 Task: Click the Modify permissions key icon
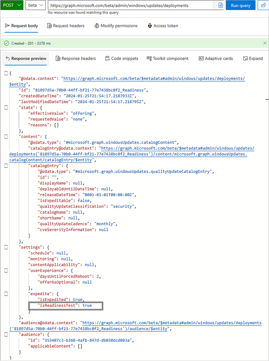pos(97,26)
